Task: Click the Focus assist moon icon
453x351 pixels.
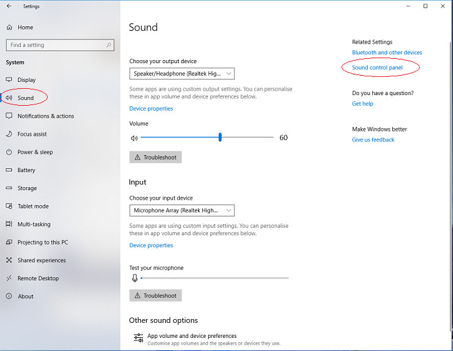Action: pyautogui.click(x=9, y=134)
